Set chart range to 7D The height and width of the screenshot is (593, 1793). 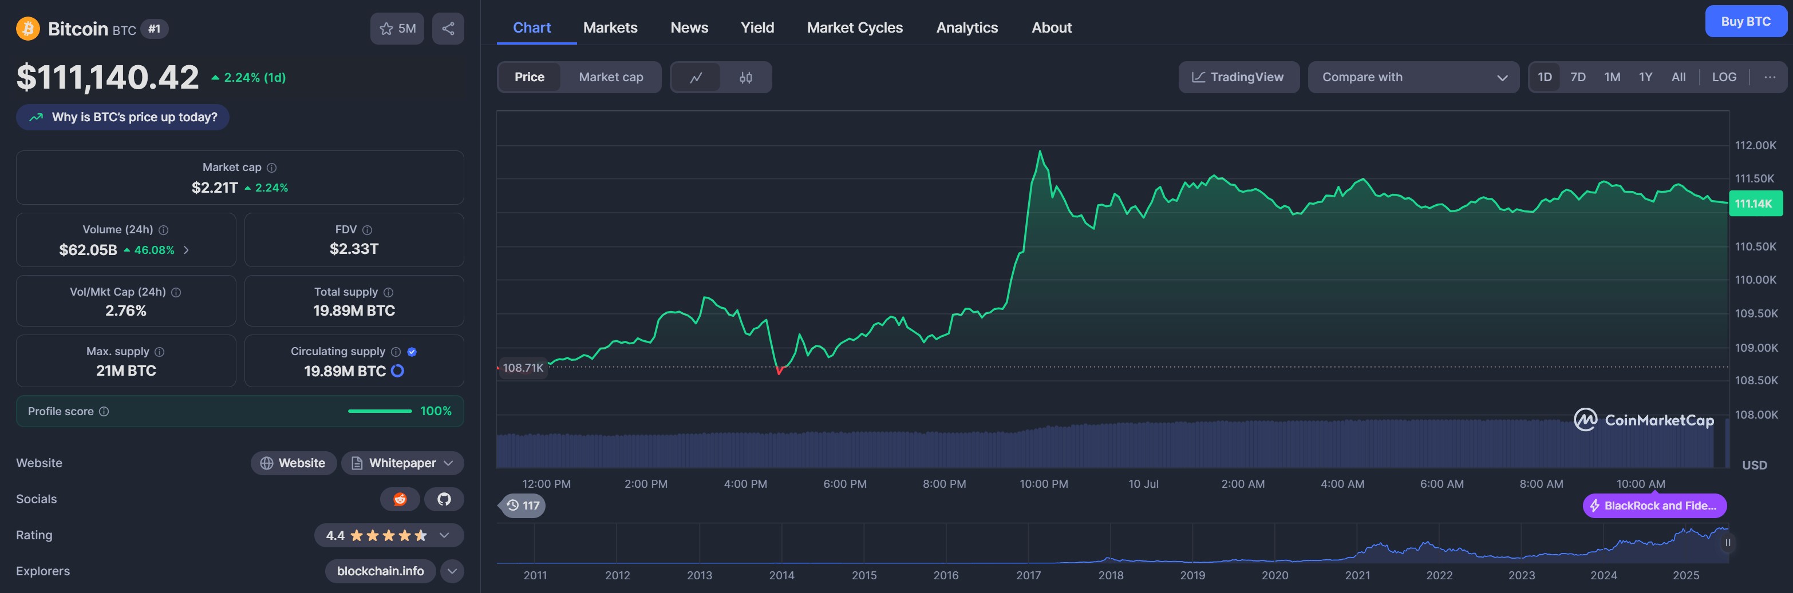pyautogui.click(x=1578, y=77)
